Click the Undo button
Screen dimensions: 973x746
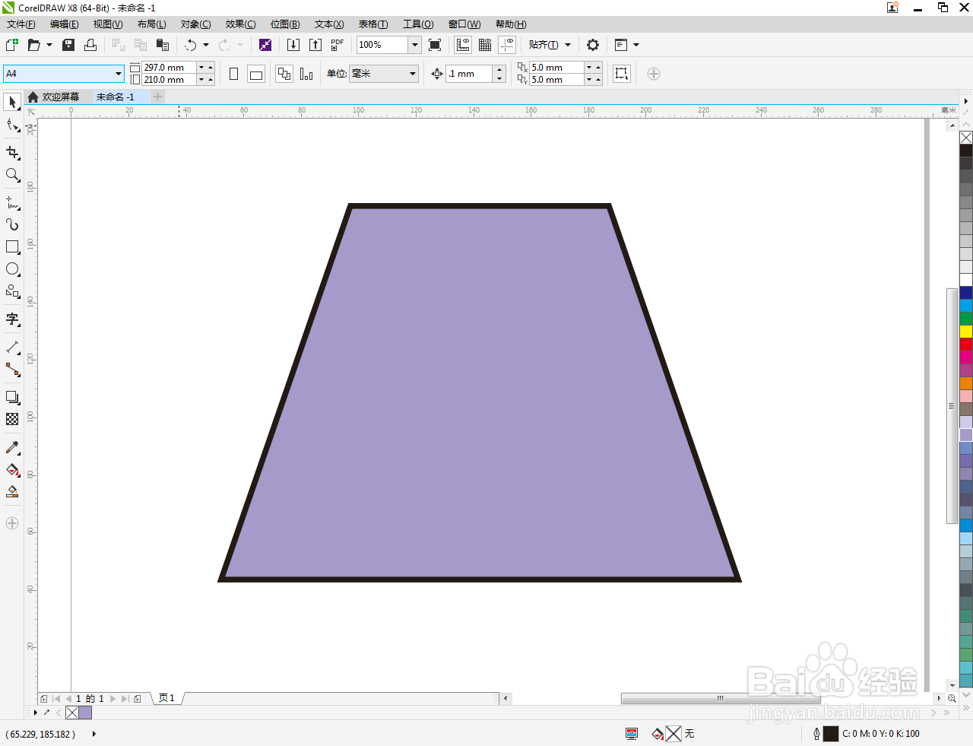[191, 45]
